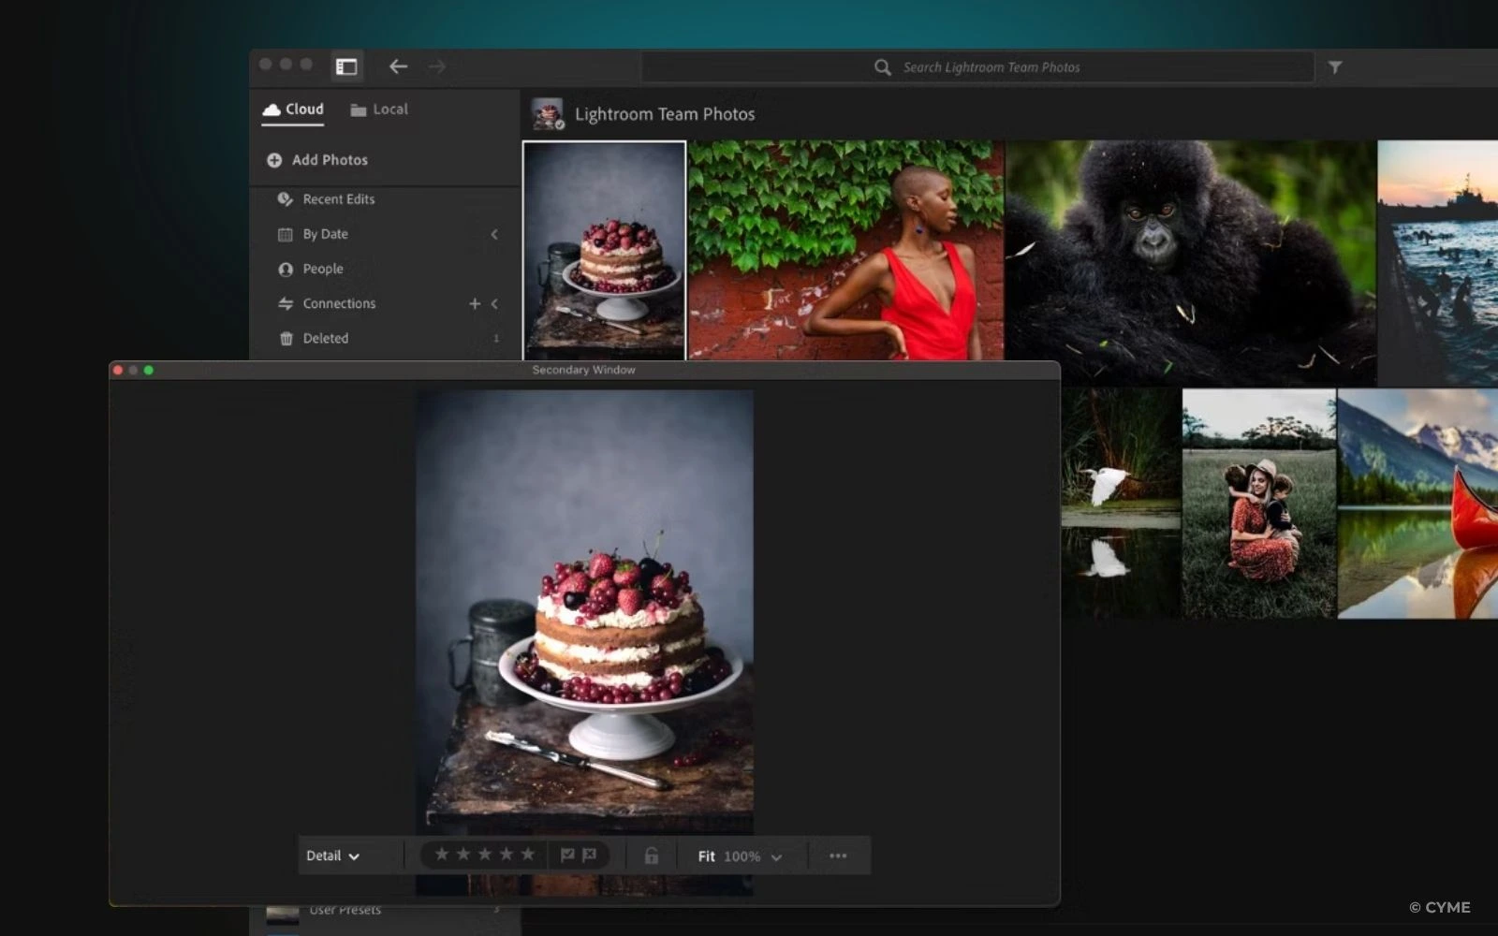This screenshot has height=936, width=1498.
Task: Set rating to five stars
Action: point(528,854)
